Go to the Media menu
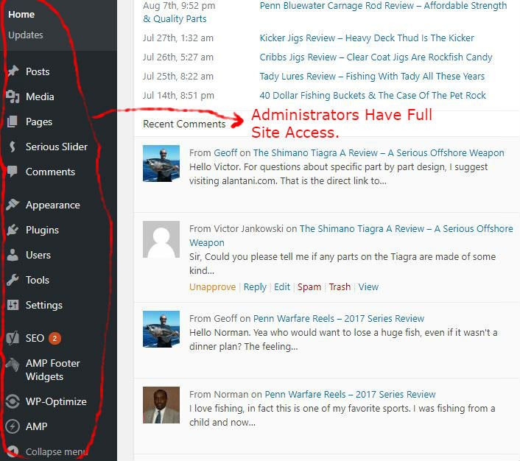Screen dimensions: 520x461 [40, 96]
